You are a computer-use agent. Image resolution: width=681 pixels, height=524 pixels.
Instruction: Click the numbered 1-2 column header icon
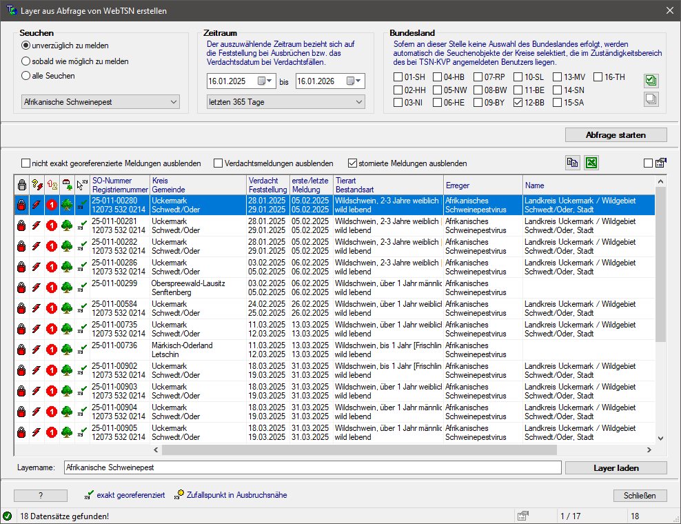(x=52, y=185)
